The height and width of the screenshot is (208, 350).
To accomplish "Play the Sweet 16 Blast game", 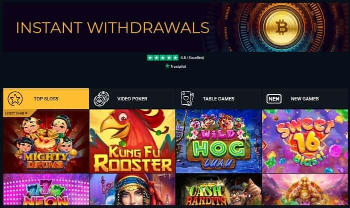I will 305,141.
